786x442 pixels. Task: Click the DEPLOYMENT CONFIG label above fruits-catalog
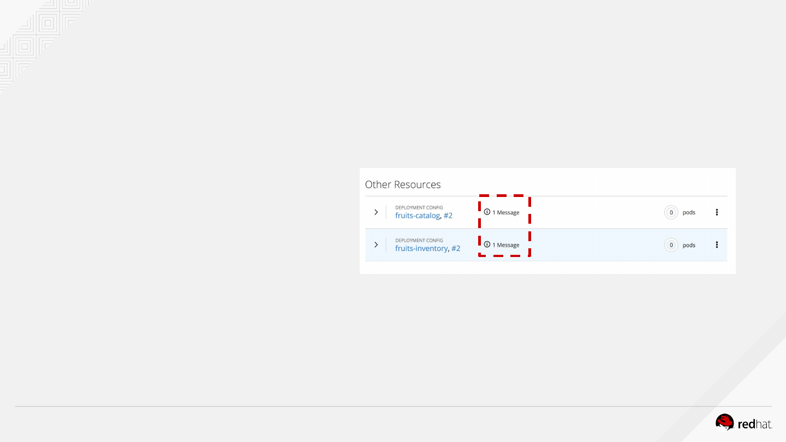pos(419,208)
